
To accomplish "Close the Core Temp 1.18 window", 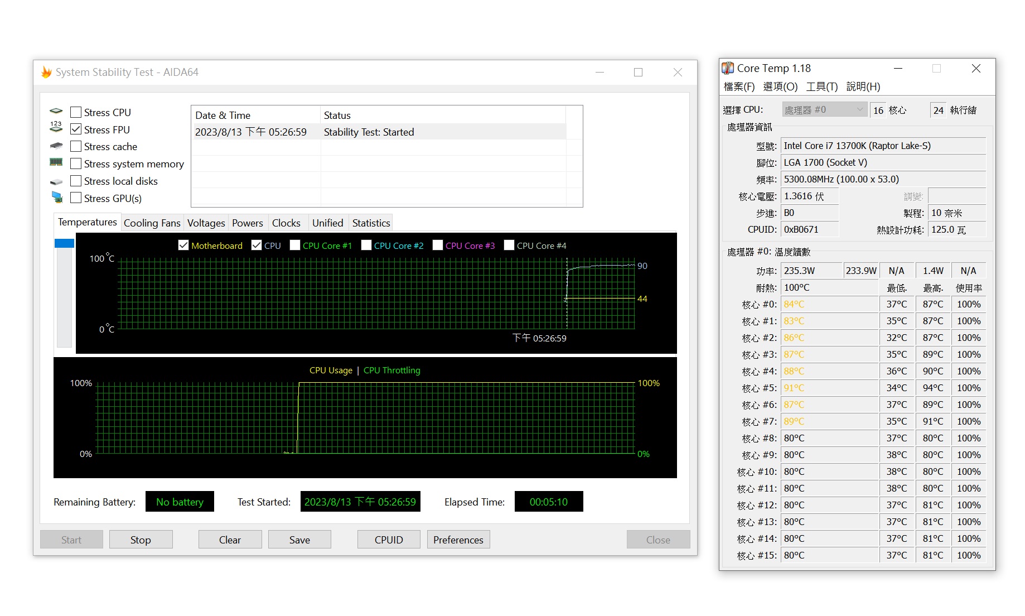I will (976, 68).
